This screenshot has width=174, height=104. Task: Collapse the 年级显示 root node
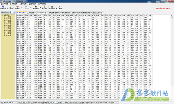pyautogui.click(x=2, y=15)
